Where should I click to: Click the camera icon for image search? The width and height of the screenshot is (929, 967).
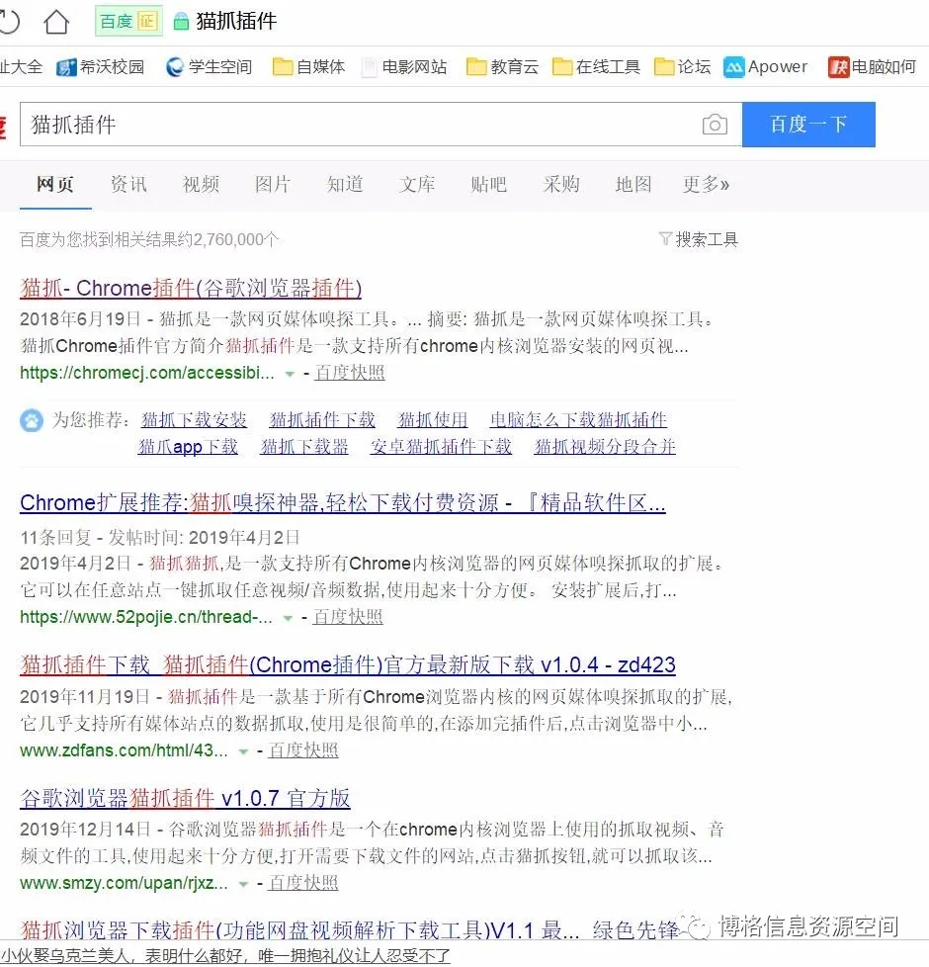(x=715, y=125)
